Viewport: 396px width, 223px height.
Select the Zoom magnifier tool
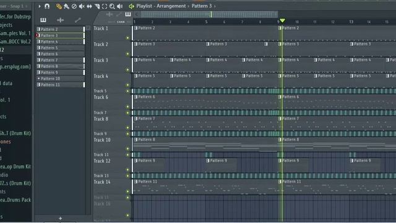[112, 6]
